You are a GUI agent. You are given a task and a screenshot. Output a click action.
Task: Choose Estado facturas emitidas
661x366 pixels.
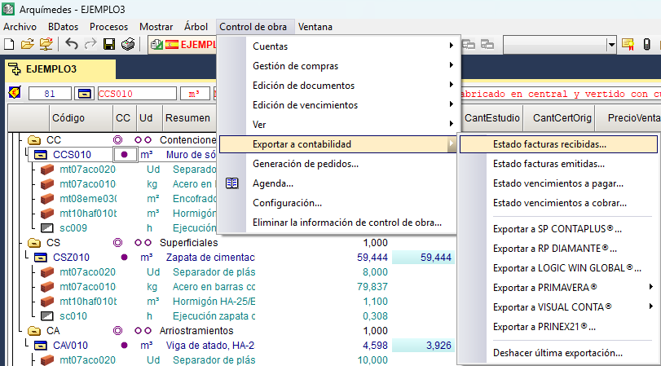558,164
